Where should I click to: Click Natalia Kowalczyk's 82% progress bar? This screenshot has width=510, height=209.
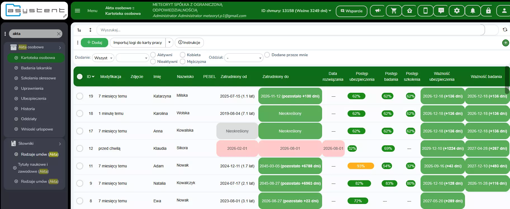pyautogui.click(x=359, y=183)
